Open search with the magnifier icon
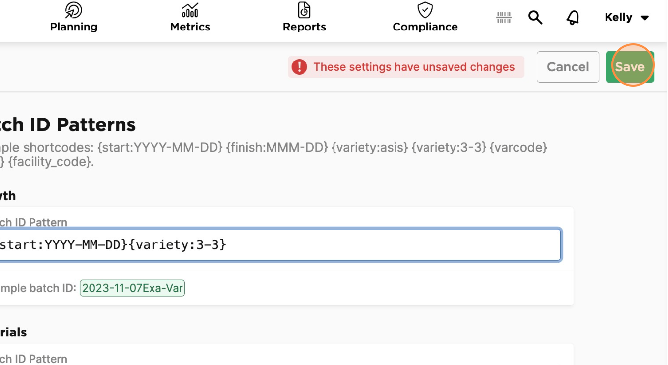The height and width of the screenshot is (365, 668). tap(535, 18)
